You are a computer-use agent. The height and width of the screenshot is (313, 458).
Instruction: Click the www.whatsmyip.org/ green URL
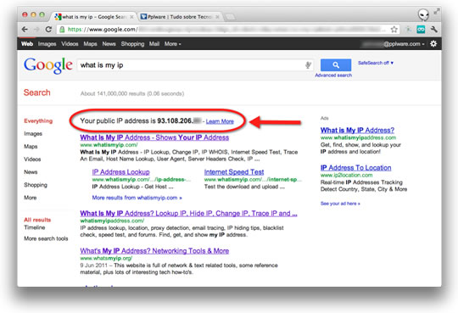coord(106,259)
